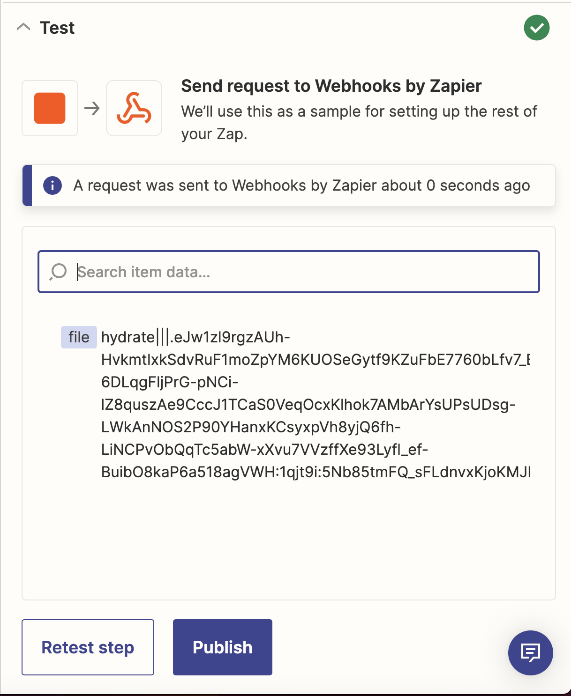Screen dimensions: 571x696
Task: Click the sample setup description text
Action: [359, 122]
